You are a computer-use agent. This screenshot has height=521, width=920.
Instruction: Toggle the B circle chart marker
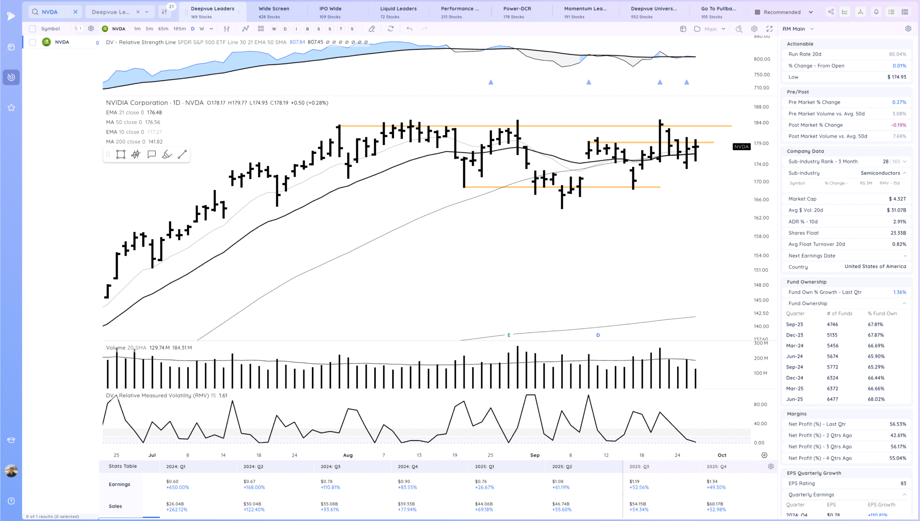pyautogui.click(x=307, y=29)
